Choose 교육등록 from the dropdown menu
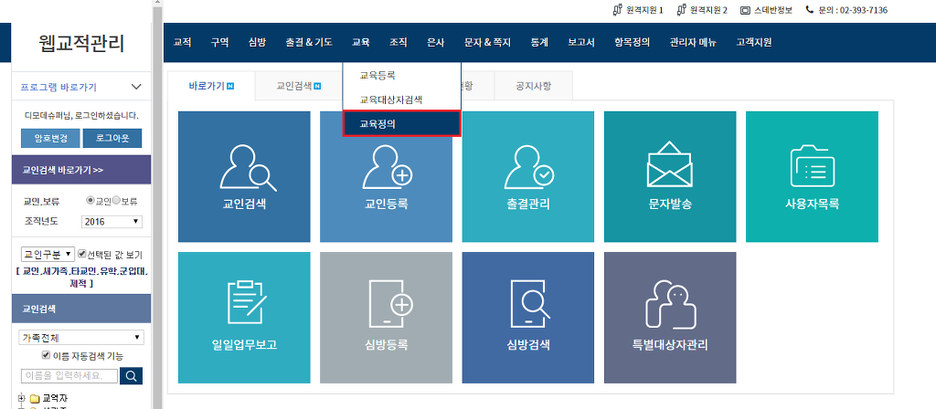This screenshot has height=409, width=936. click(402, 76)
